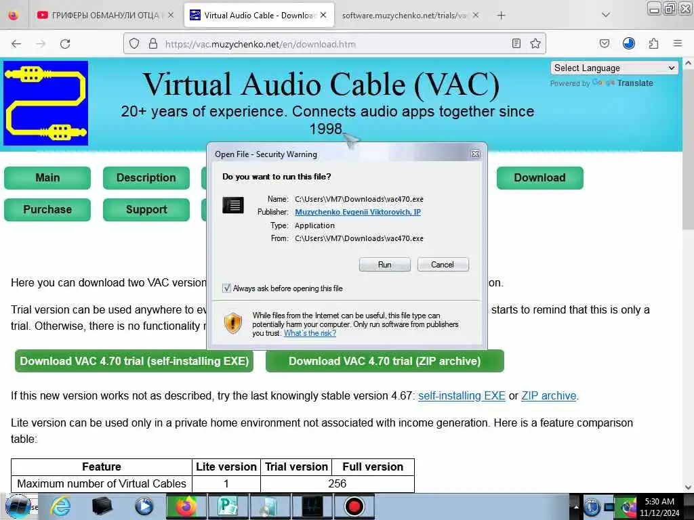Open the Firefox hamburger menu
Image resolution: width=694 pixels, height=520 pixels.
678,43
